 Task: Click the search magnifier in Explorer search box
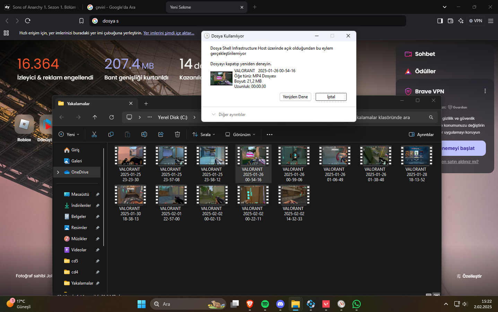click(431, 117)
